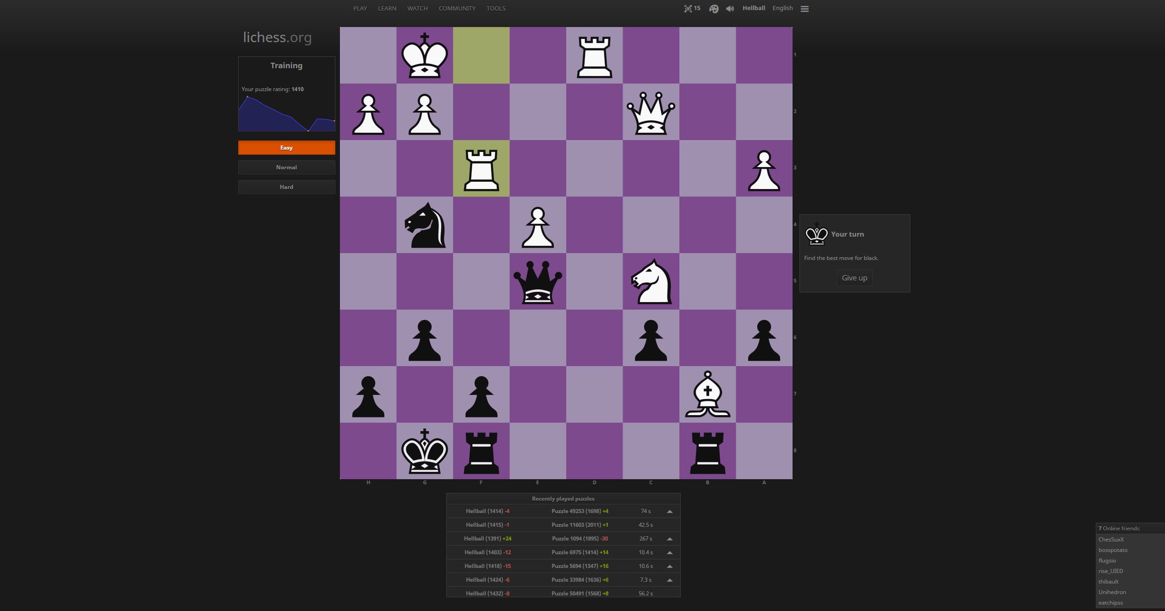
Task: Click the COMMUNITY navigation menu item
Action: [458, 8]
